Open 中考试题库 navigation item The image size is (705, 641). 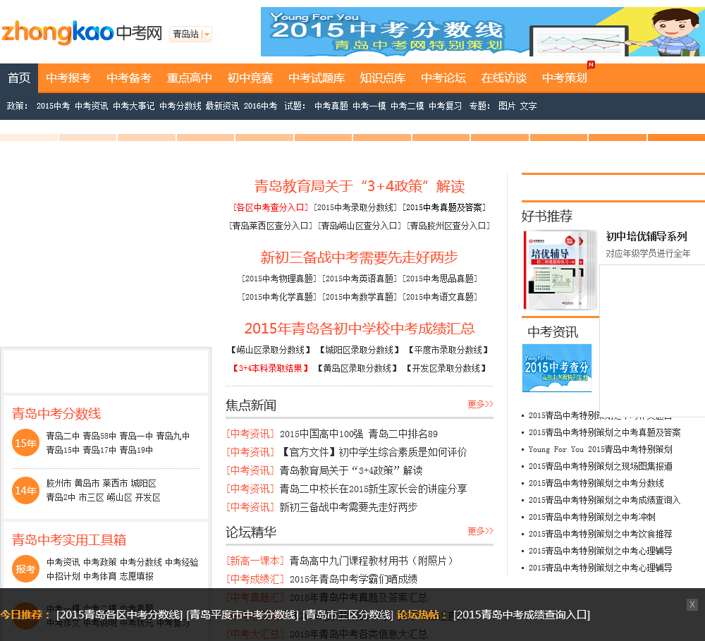pyautogui.click(x=317, y=78)
